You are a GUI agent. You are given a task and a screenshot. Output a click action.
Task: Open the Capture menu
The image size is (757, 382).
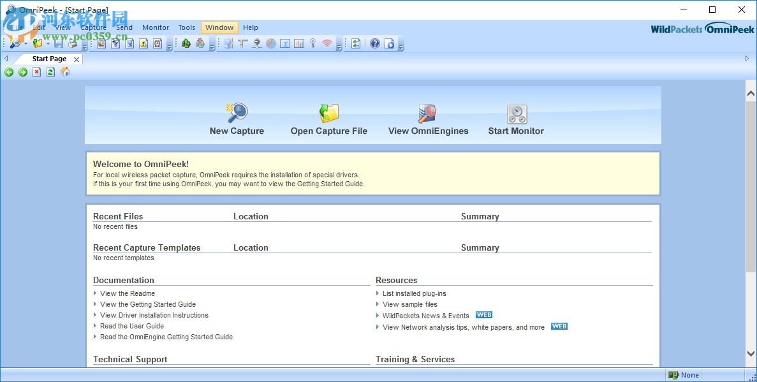coord(93,27)
